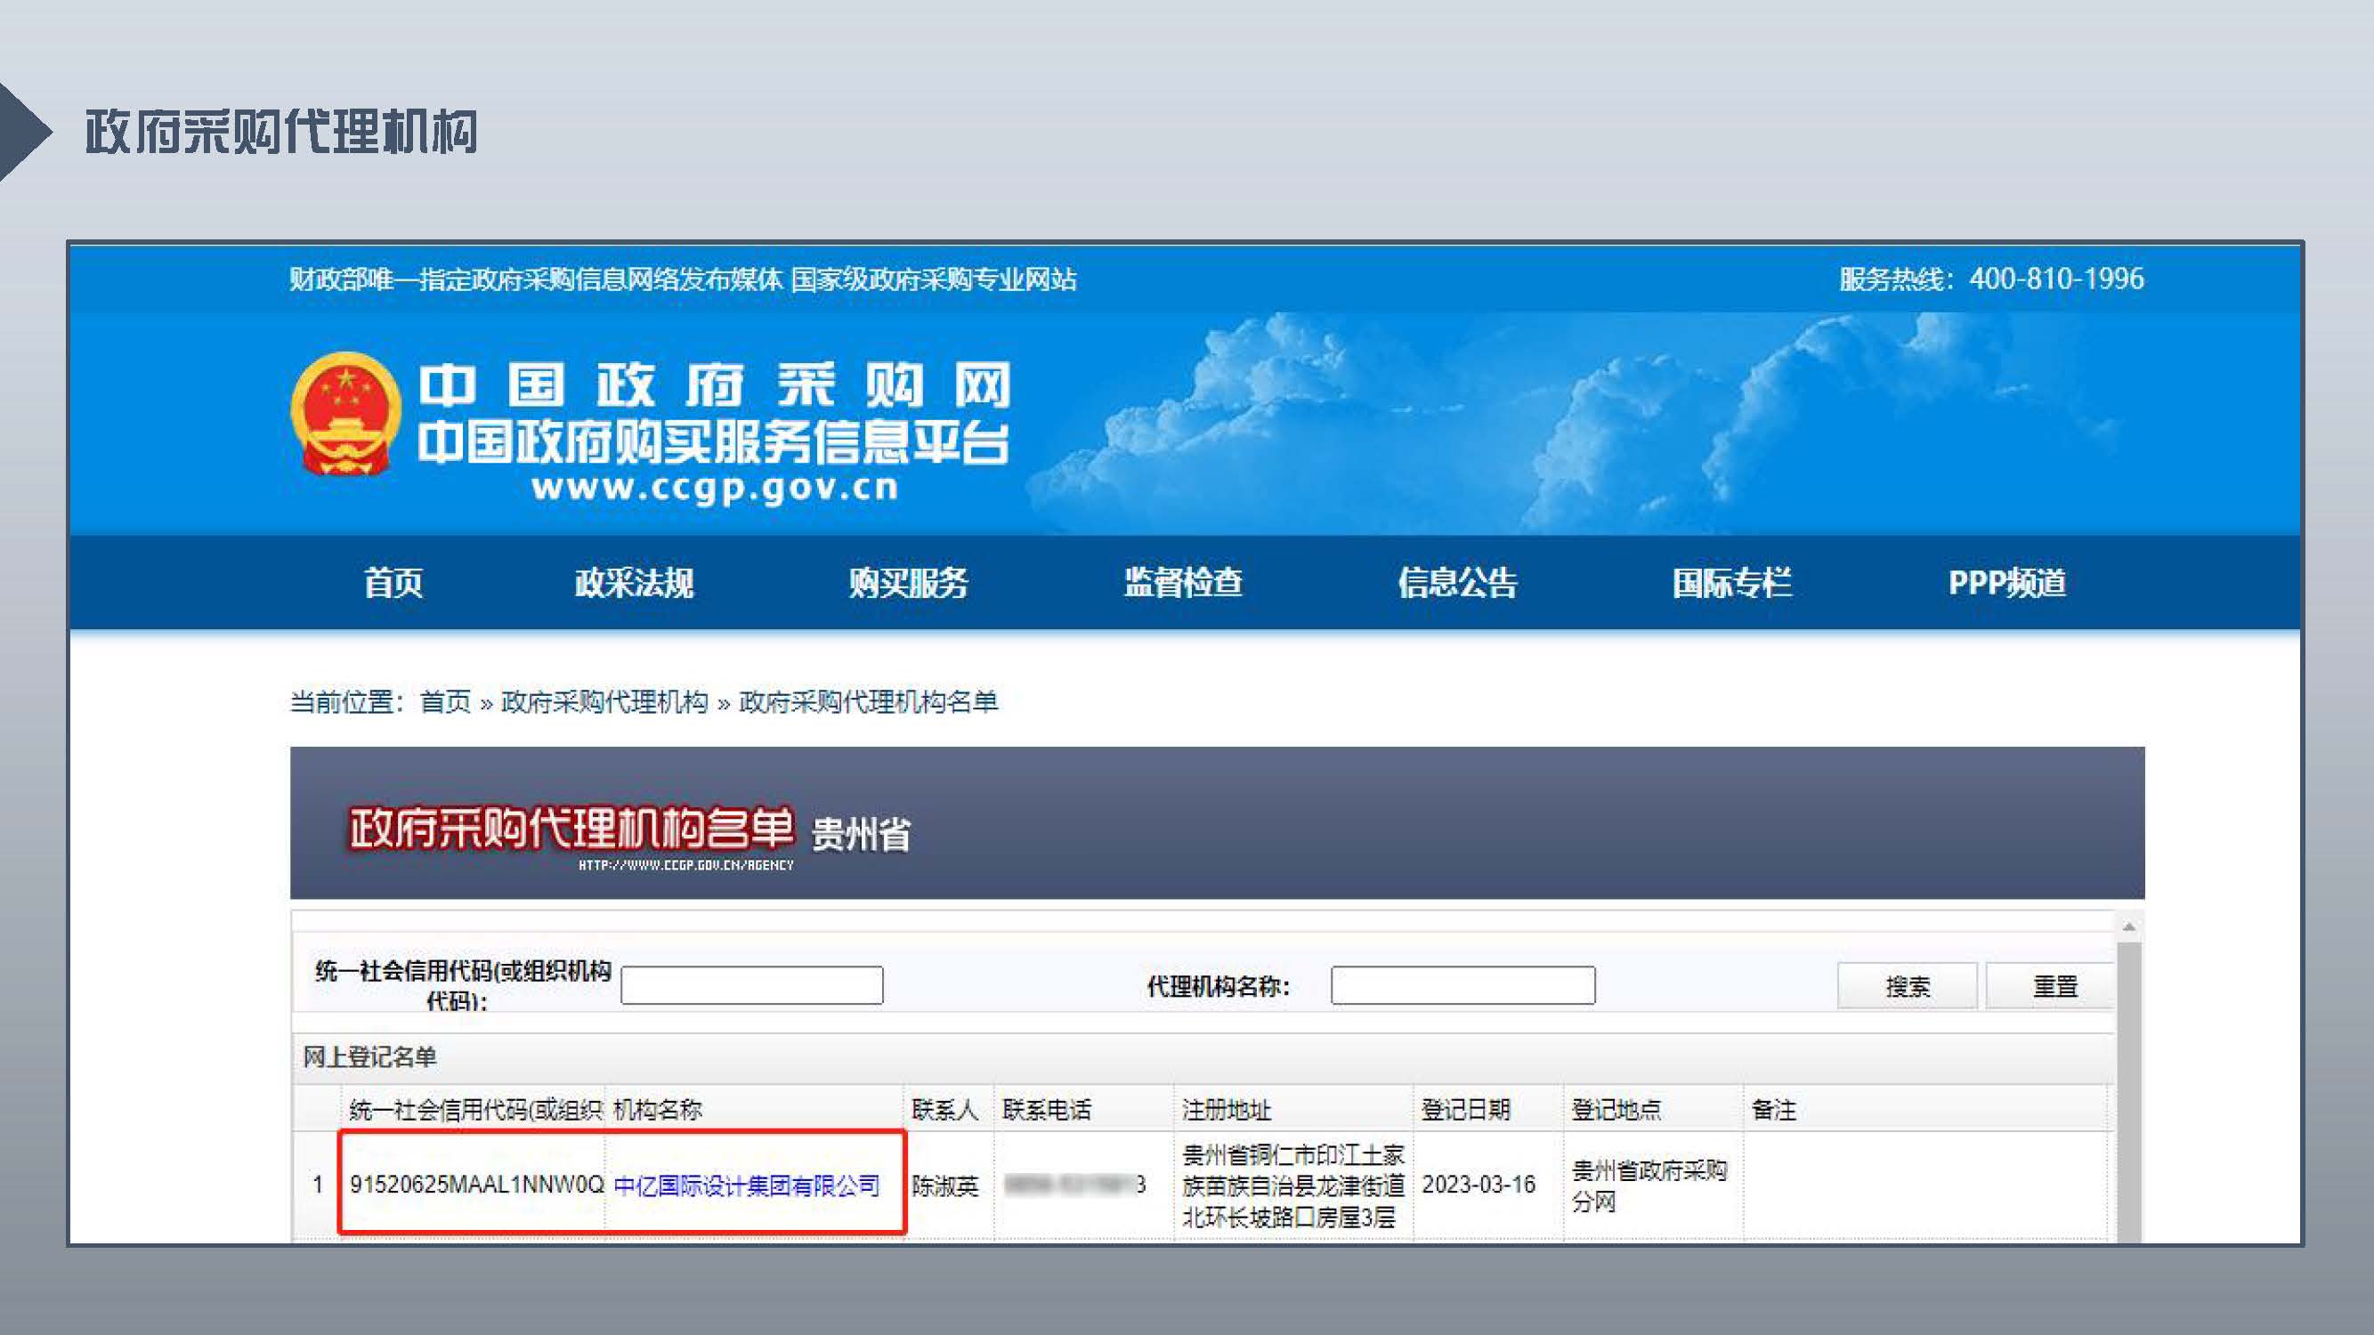Click the 注册地址 column header
This screenshot has width=2374, height=1335.
(1227, 1109)
